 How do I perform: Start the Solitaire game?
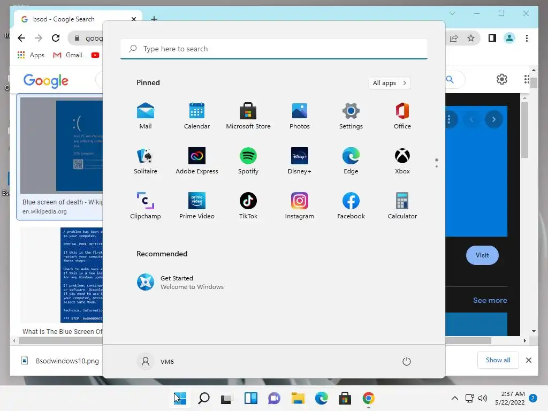[146, 161]
